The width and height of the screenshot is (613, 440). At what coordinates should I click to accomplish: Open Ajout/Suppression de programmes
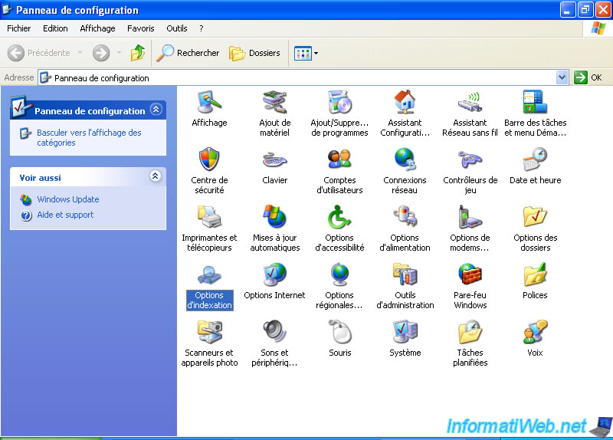[339, 113]
